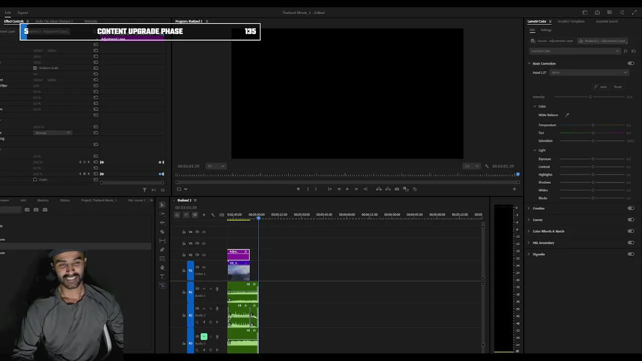Toggle the highlighted Mute button on A3
The height and width of the screenshot is (361, 642).
coord(204,336)
